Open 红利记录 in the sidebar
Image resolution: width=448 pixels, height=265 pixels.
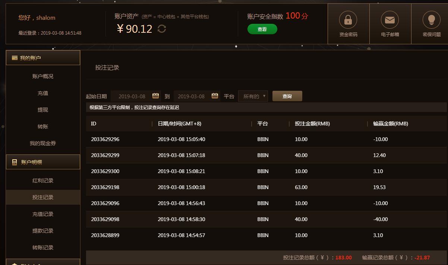coord(43,181)
